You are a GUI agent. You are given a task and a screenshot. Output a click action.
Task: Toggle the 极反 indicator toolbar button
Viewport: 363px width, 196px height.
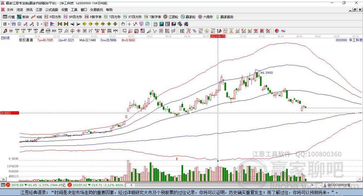click(x=46, y=24)
